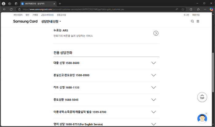Open the 가맹점 link
Image resolution: width=215 pixels, height=127 pixels.
[35, 15]
